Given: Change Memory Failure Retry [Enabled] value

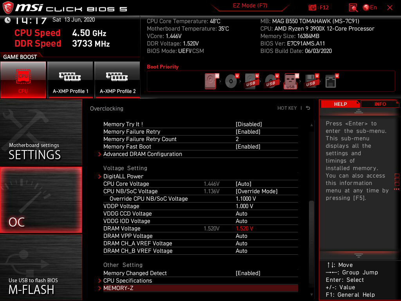Looking at the screenshot, I should coord(248,132).
